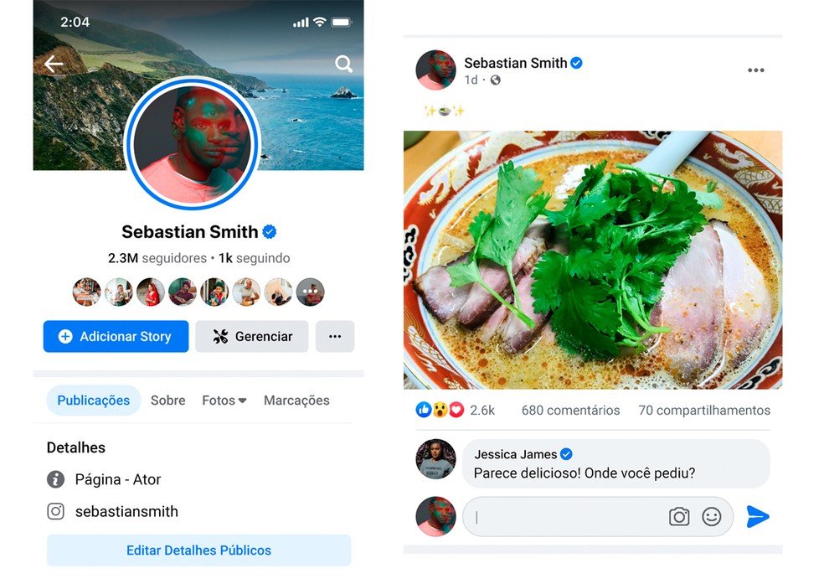Tap the back arrow on profile header
824x584 pixels.
click(54, 65)
